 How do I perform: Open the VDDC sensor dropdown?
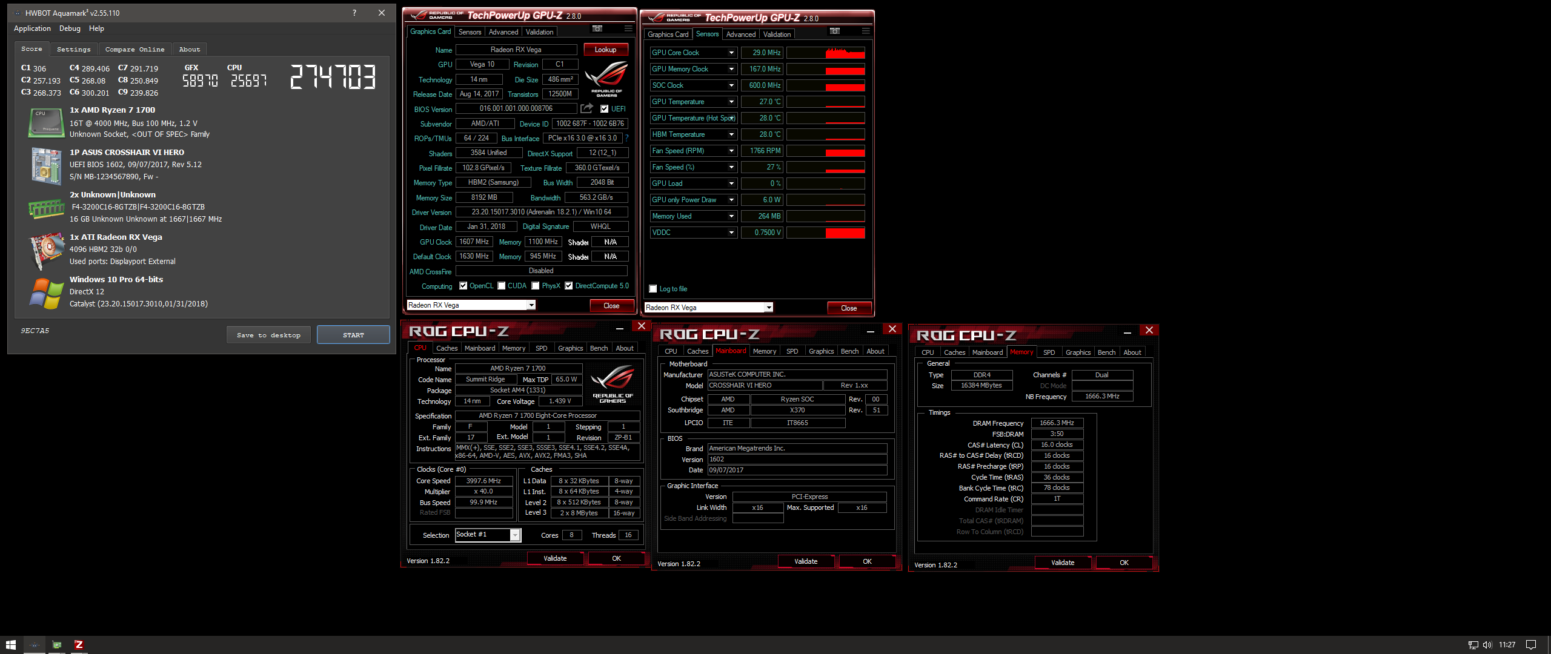pos(731,233)
